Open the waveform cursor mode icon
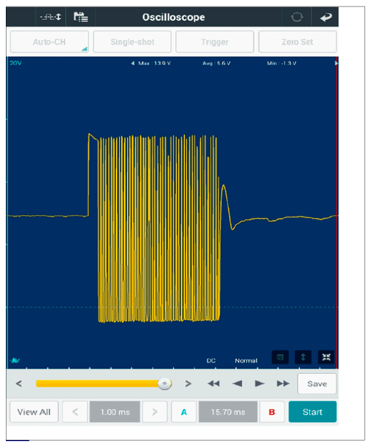Image resolution: width=371 pixels, height=447 pixels. (x=51, y=17)
